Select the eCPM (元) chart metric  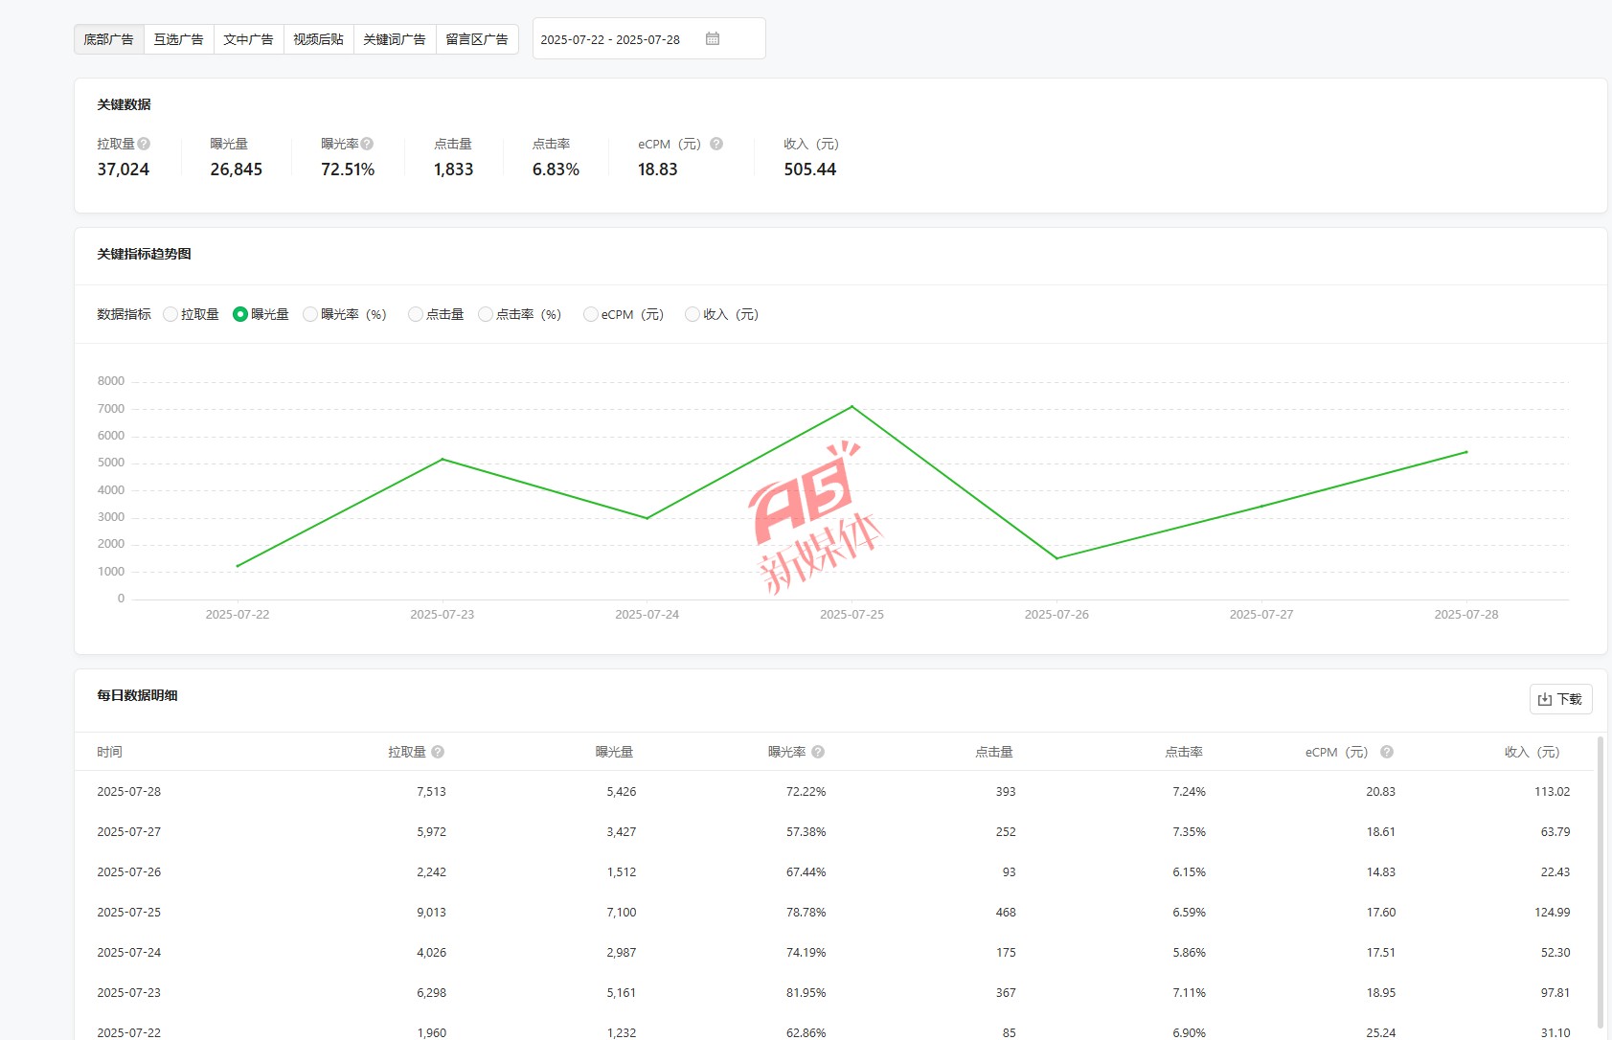click(x=591, y=314)
